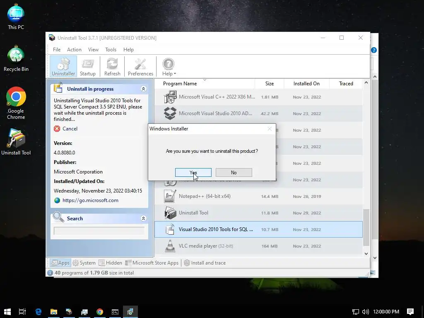Switch to the Apps tab
424x318 pixels.
pos(60,263)
